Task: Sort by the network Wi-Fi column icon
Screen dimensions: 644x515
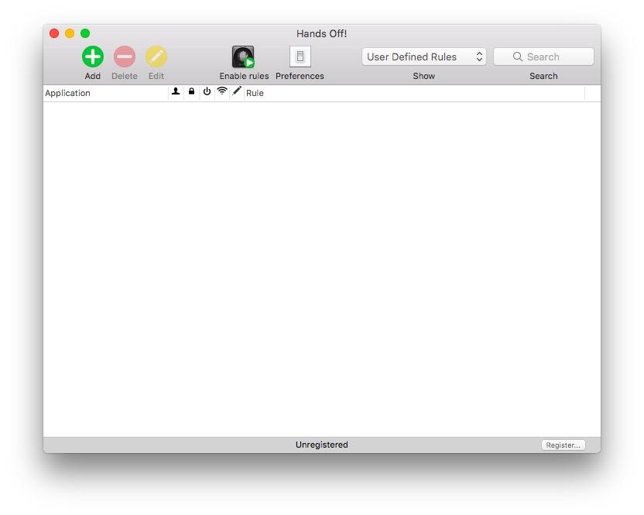Action: pyautogui.click(x=222, y=91)
